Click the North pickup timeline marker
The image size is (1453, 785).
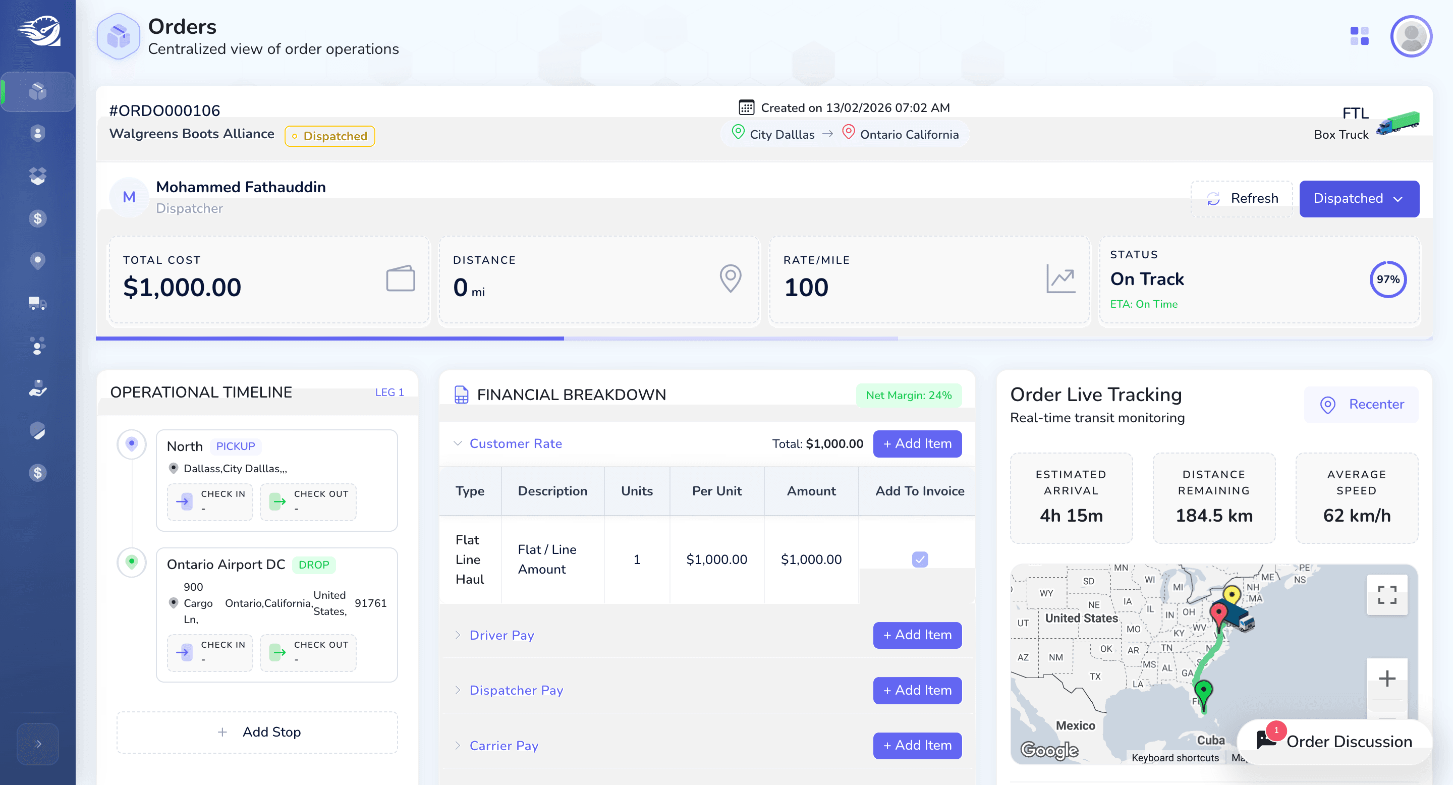131,444
